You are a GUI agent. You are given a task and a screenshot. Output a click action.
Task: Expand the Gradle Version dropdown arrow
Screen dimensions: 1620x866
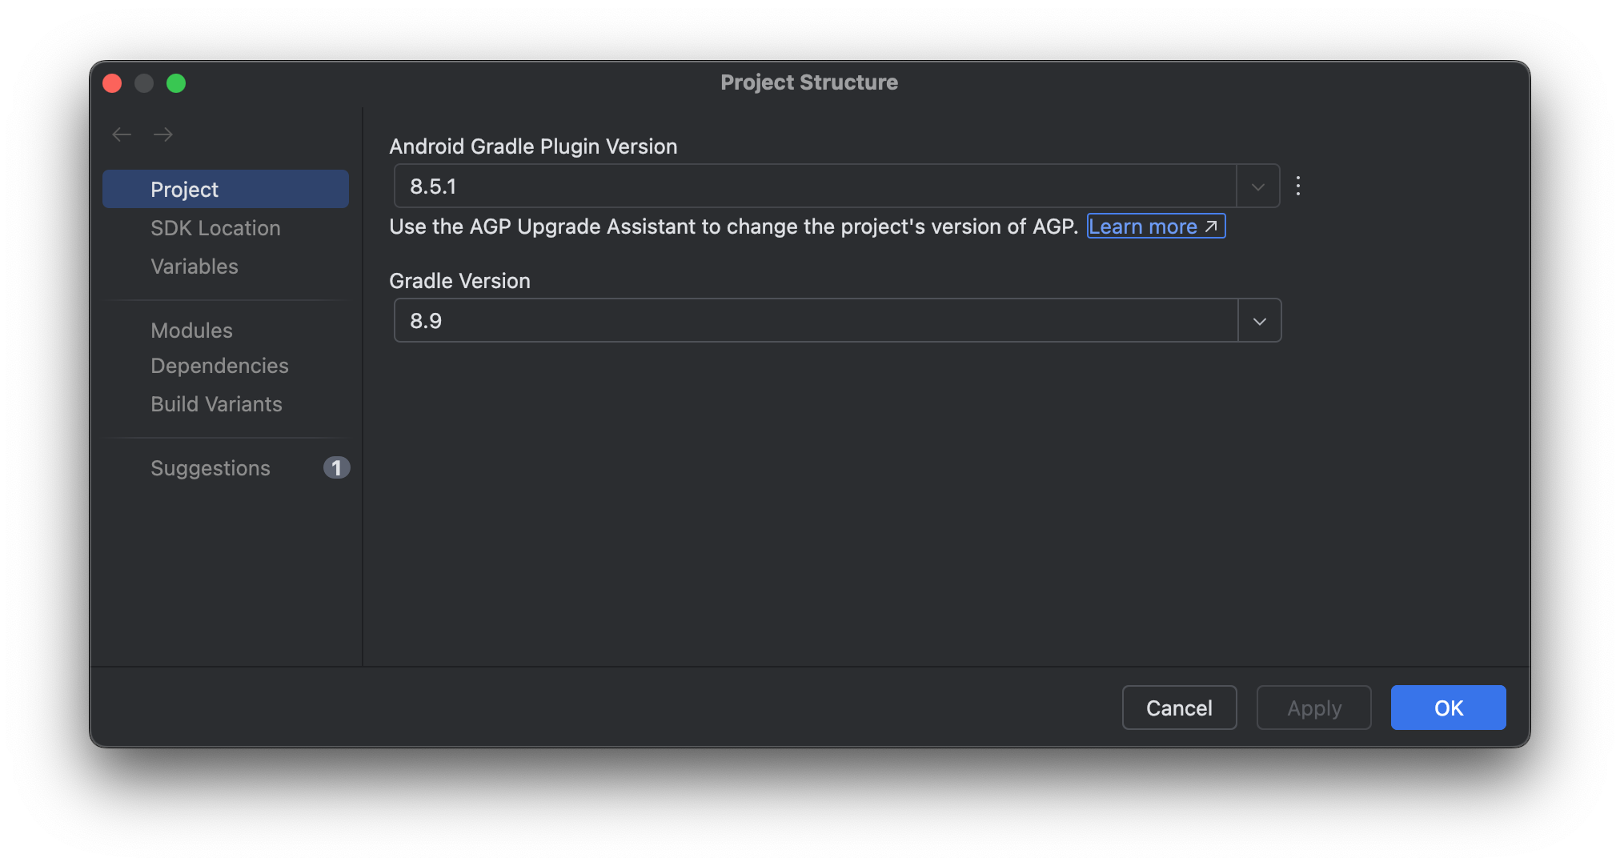point(1259,321)
